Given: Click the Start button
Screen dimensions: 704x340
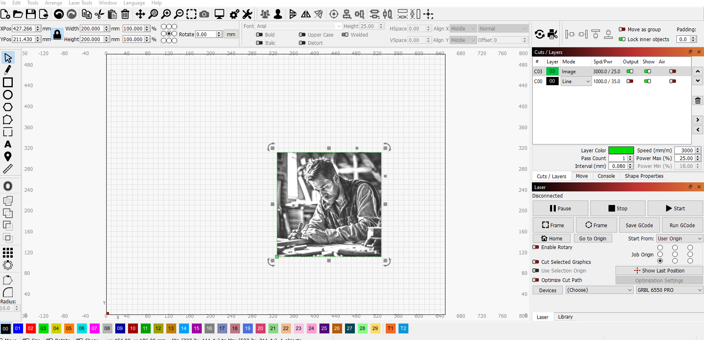Looking at the screenshot, I should click(x=675, y=208).
